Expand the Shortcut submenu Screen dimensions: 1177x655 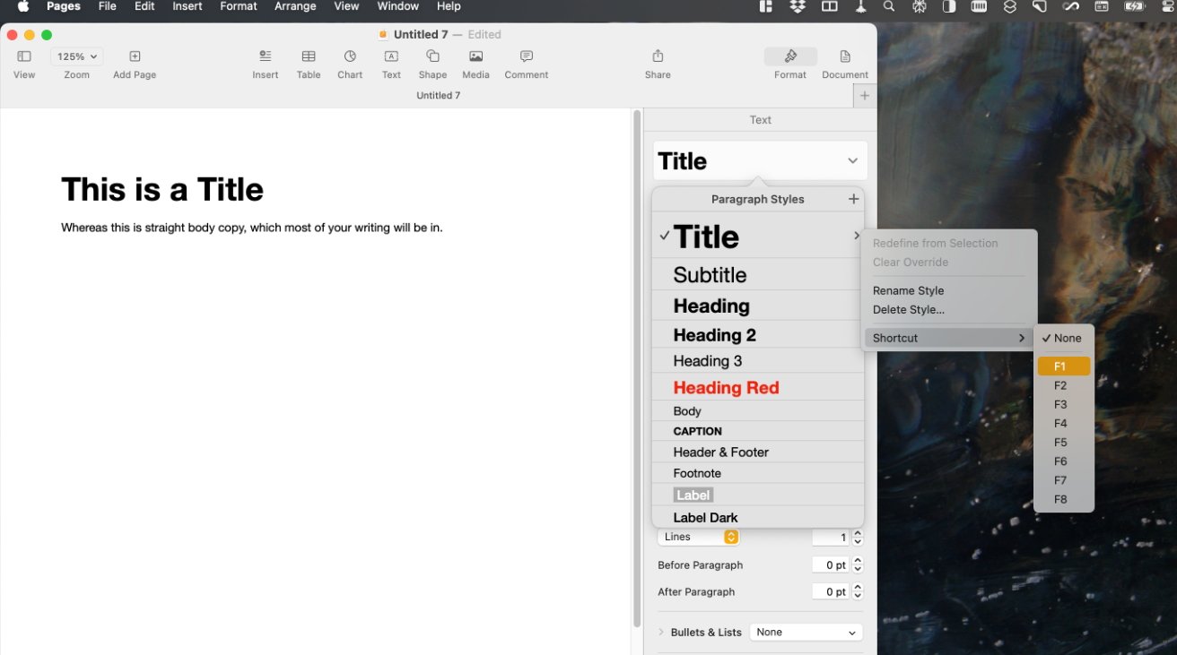pyautogui.click(x=949, y=338)
